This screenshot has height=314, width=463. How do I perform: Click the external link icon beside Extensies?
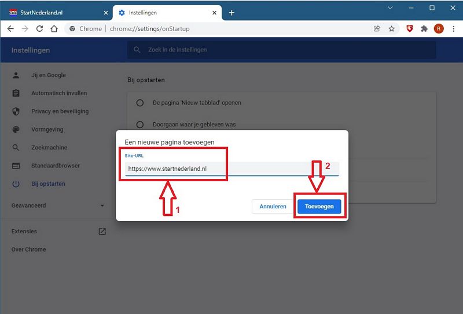pos(102,231)
